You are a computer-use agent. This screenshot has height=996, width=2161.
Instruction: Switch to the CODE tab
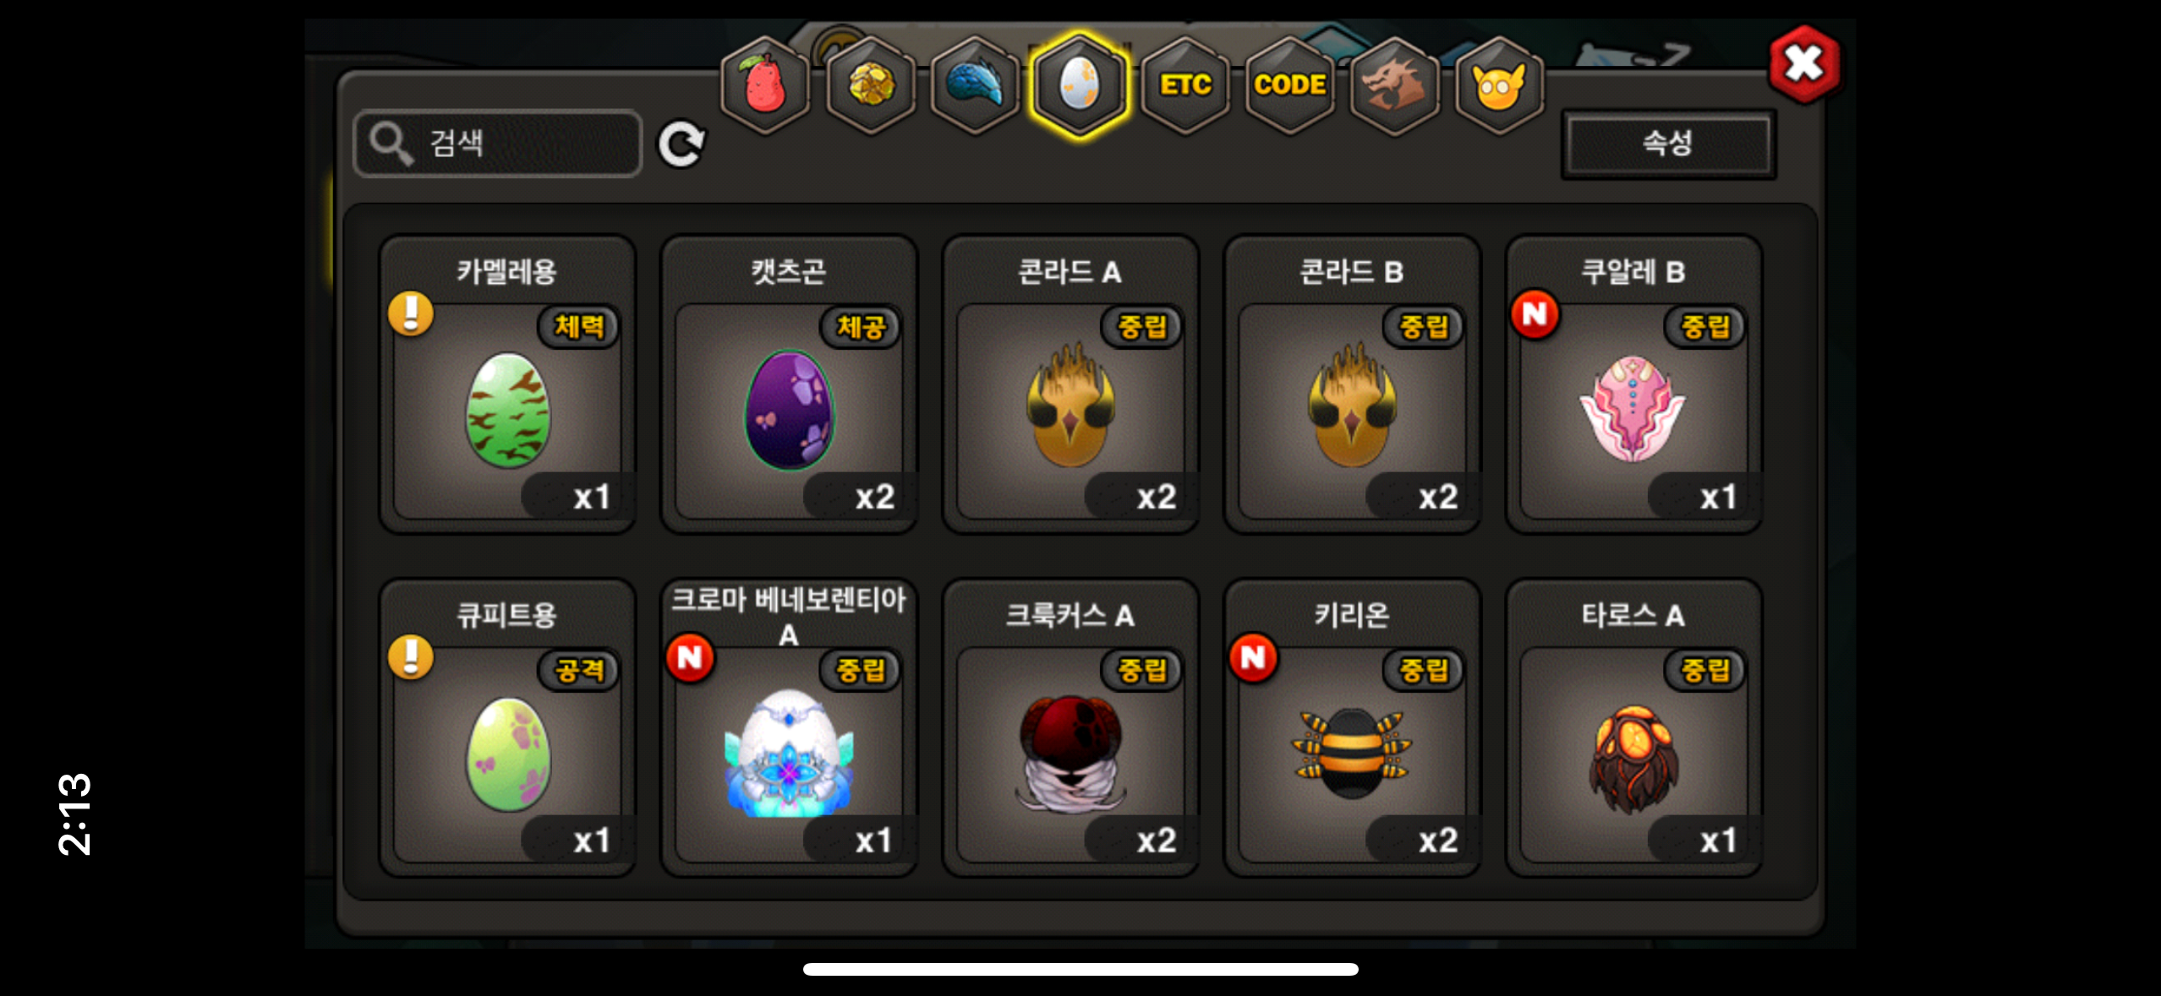[1289, 85]
